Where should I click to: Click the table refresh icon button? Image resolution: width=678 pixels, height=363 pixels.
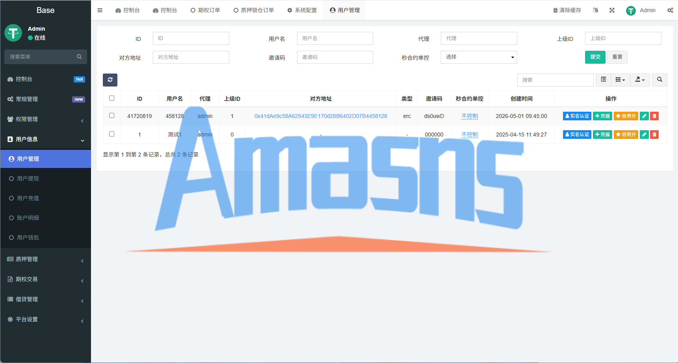(110, 80)
